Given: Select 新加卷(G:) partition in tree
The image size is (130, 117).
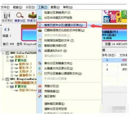Looking at the screenshot, I should pos(27,75).
